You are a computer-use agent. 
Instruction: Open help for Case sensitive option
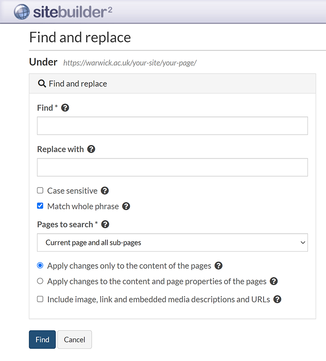coord(105,191)
